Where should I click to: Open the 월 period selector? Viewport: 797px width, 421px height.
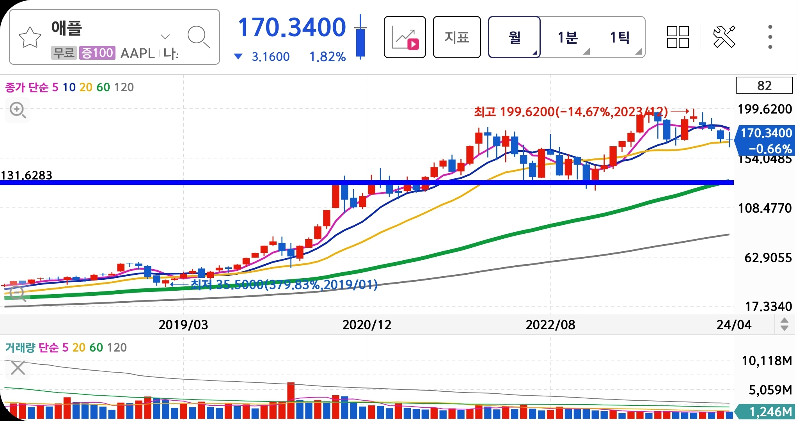click(514, 37)
